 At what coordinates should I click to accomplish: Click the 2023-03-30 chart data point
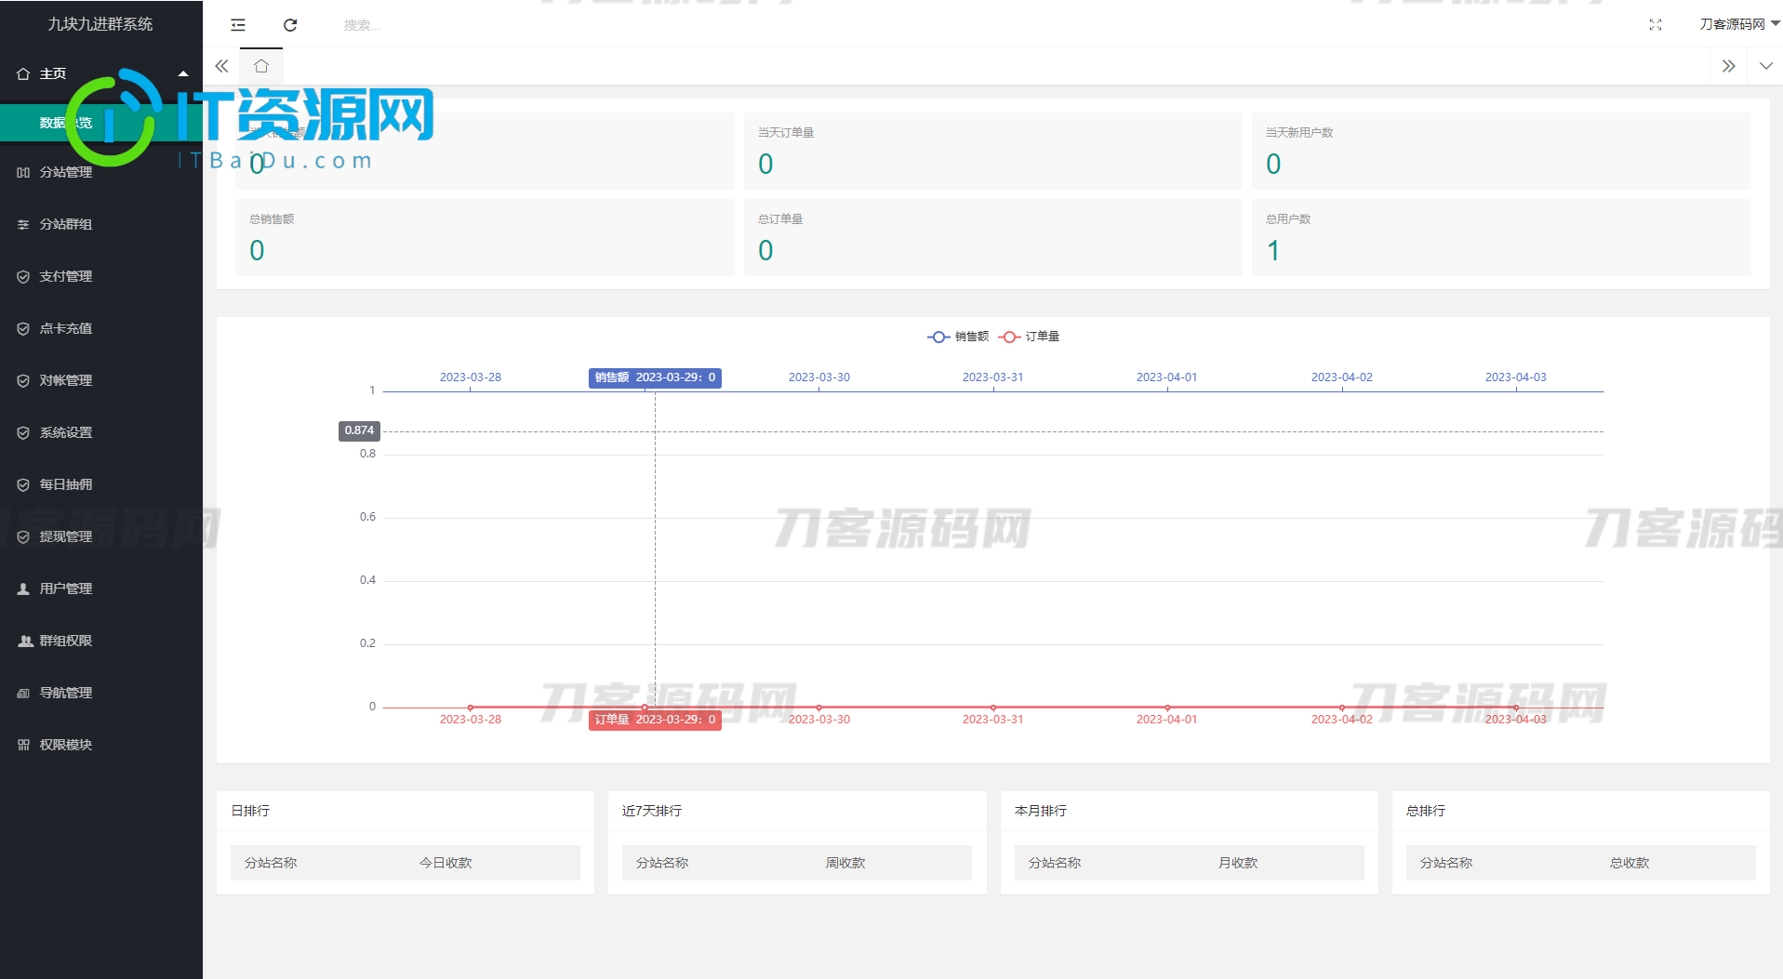coord(818,708)
